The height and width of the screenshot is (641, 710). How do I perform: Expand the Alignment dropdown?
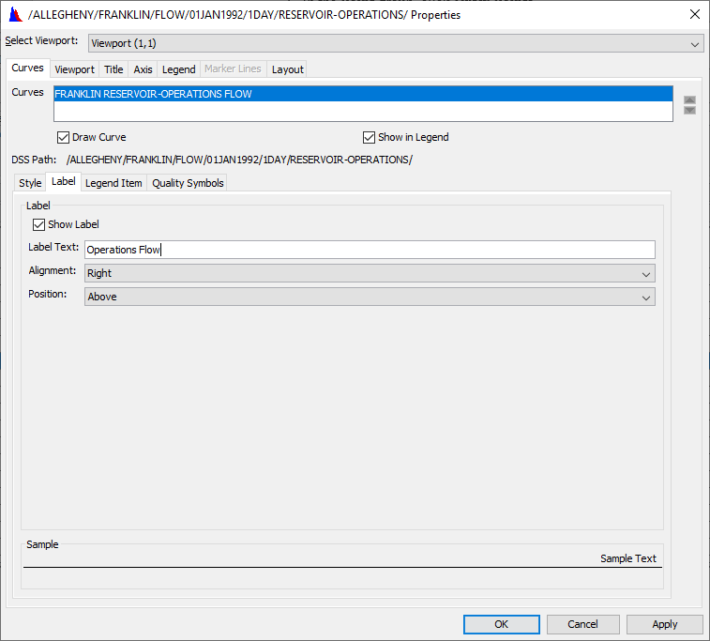pyautogui.click(x=370, y=273)
